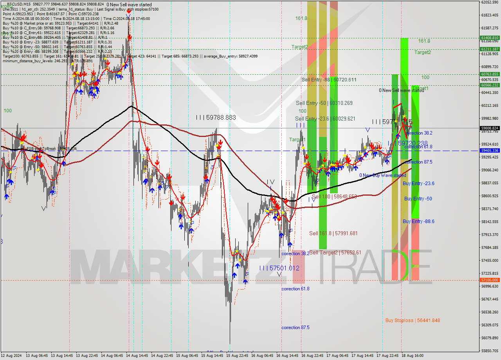Click the current price tag 59808.824
The height and width of the screenshot is (360, 501).
(489, 128)
